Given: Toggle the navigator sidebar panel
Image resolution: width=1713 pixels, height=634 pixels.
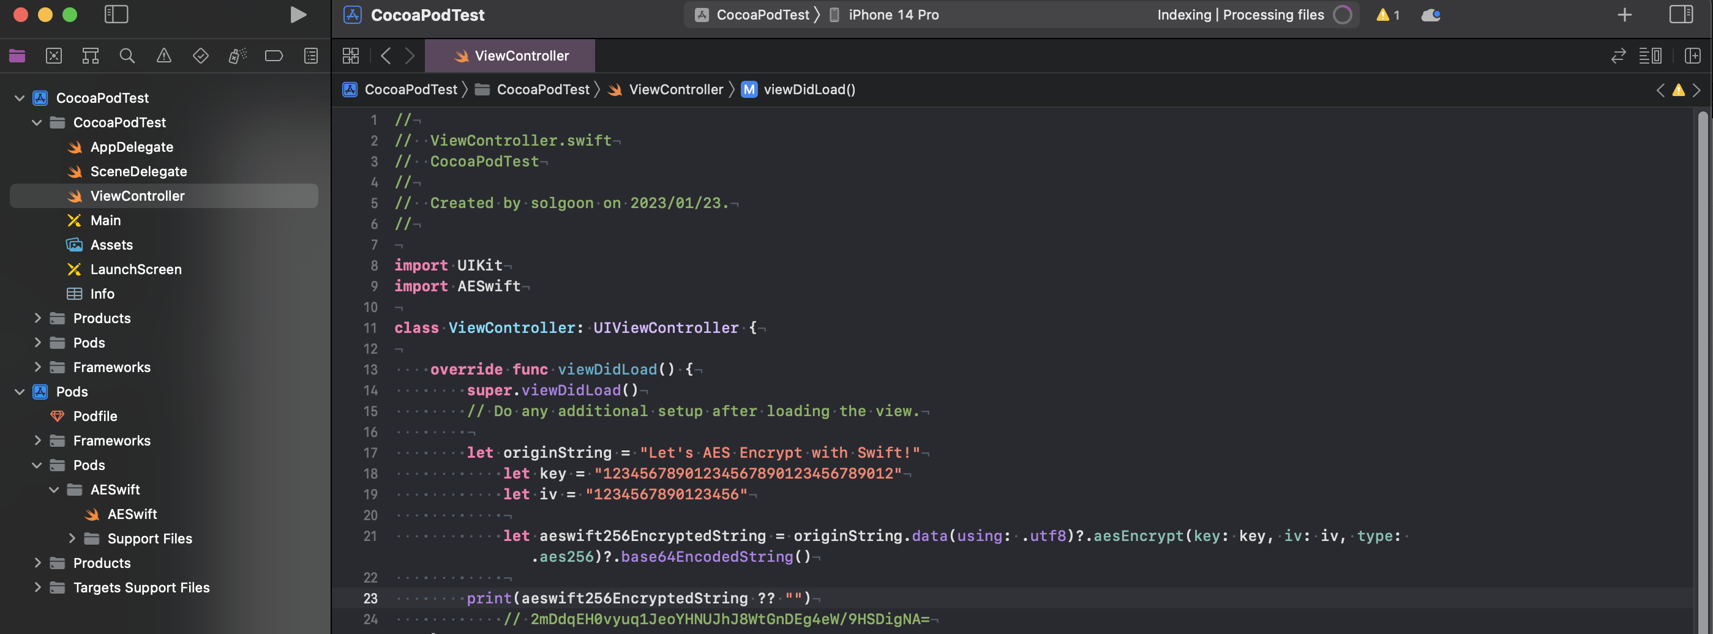Looking at the screenshot, I should click(x=116, y=15).
